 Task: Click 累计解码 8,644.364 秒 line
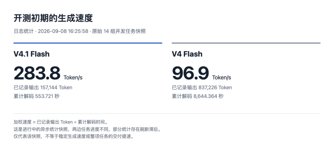coord(197,96)
